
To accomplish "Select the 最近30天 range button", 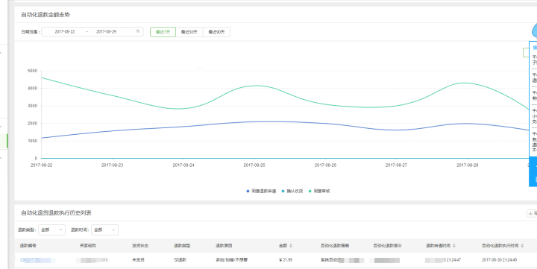I will pos(189,32).
